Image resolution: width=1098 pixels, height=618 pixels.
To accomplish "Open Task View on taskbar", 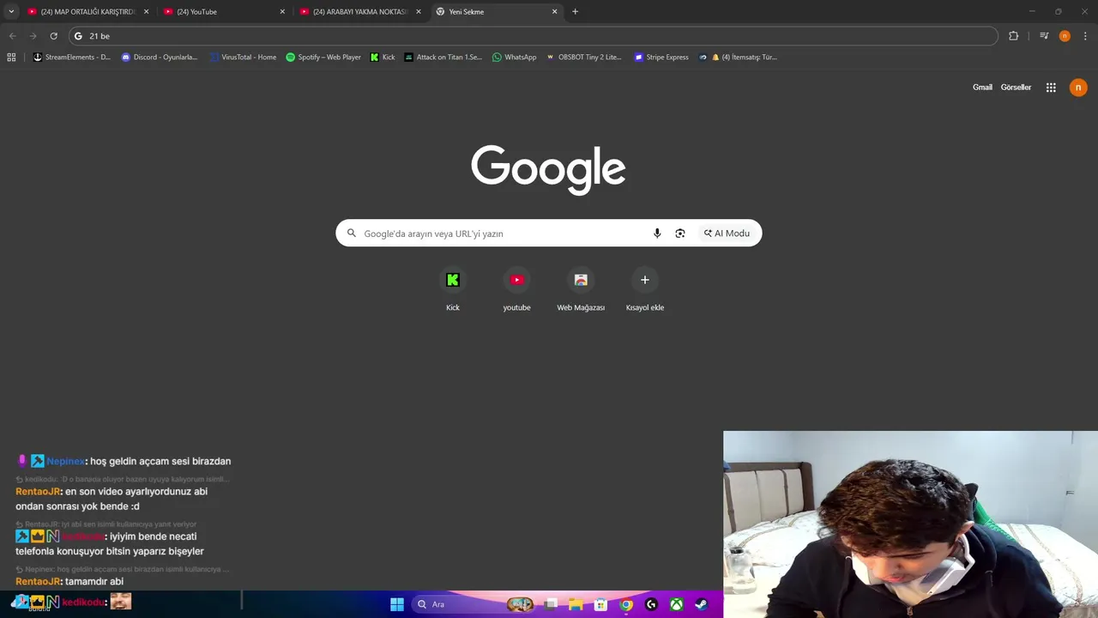I will 551,604.
